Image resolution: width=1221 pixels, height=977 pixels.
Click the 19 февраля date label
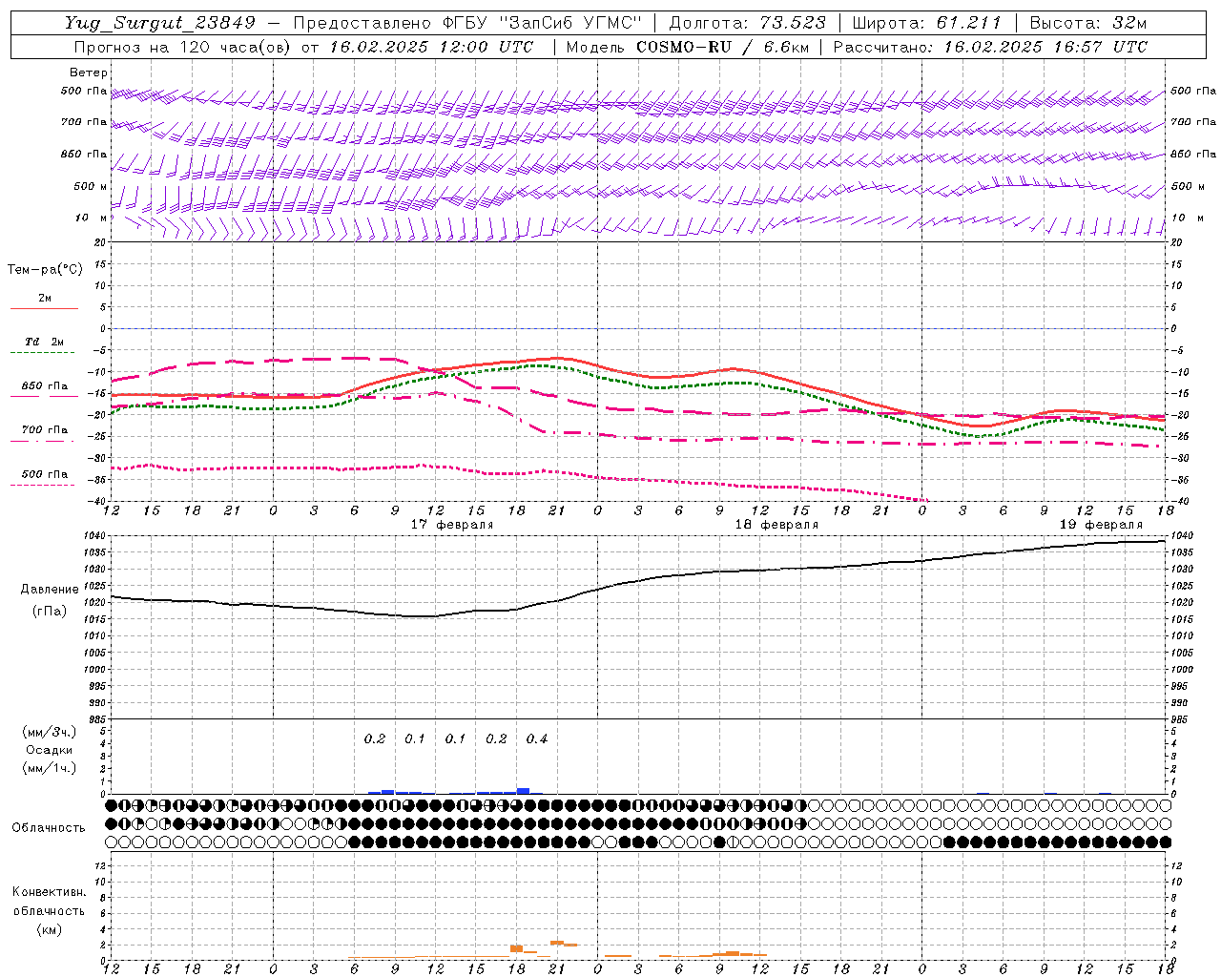(1101, 525)
